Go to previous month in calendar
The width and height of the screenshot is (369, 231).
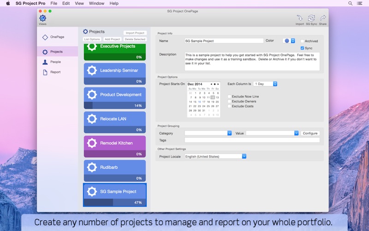pyautogui.click(x=211, y=84)
